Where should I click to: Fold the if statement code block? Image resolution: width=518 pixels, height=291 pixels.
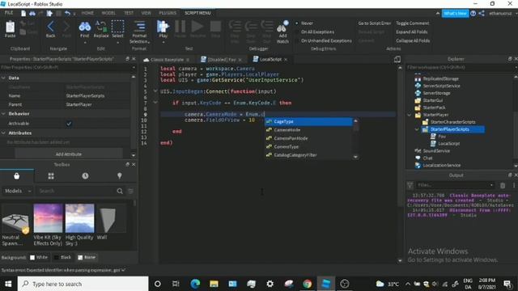[x=155, y=103]
